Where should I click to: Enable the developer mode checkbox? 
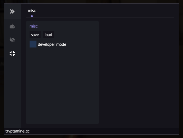pos(33,44)
